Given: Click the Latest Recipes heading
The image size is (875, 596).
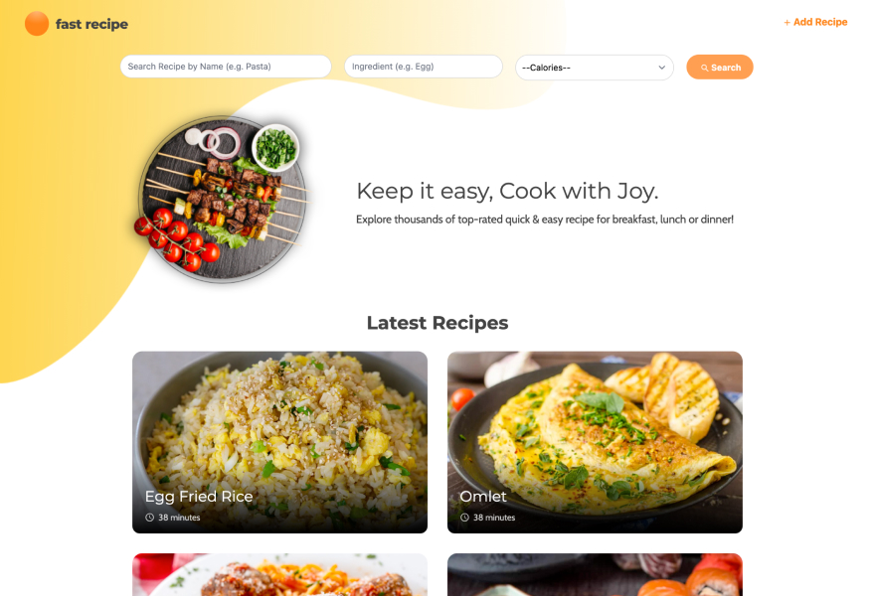Looking at the screenshot, I should click(x=437, y=323).
